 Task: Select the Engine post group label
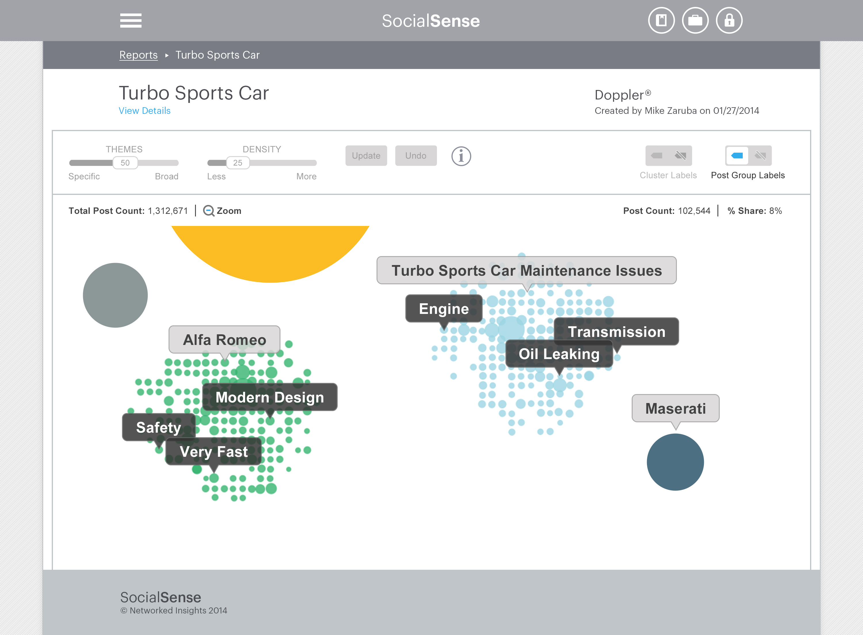point(444,309)
